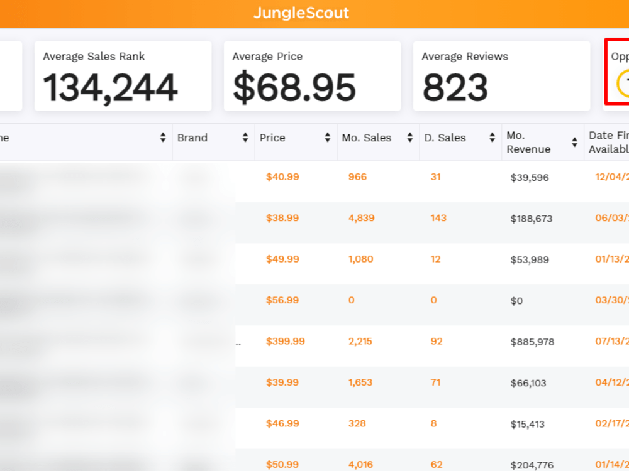Viewport: 629px width, 471px height.
Task: Select the $40.99 price in first row
Action: [282, 176]
